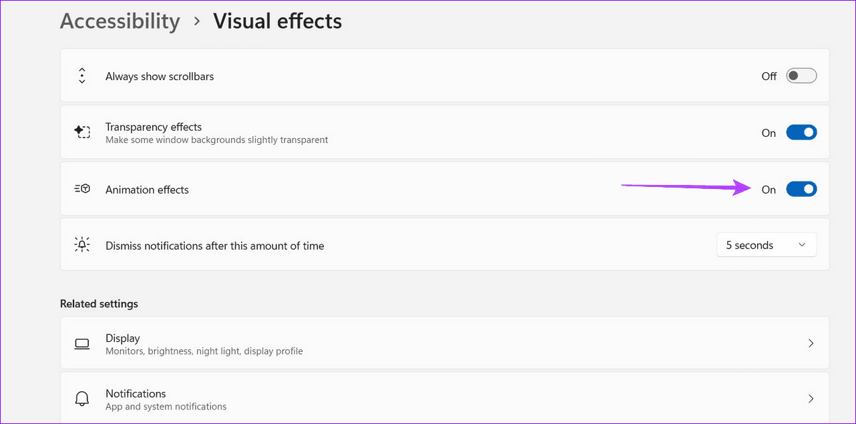The image size is (856, 424).
Task: Expand the Notifications related setting chevron
Action: pos(811,398)
